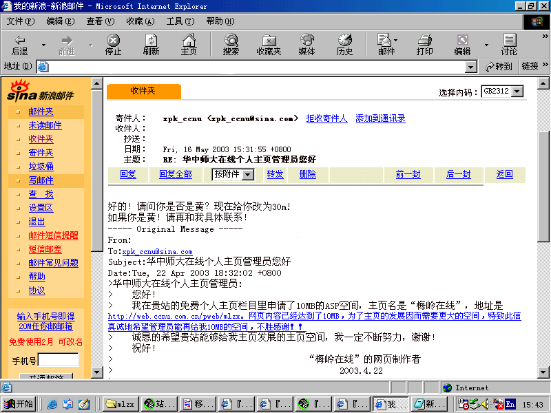Viewport: 551px width, 413px height.
Task: Click the En language indicator in tray
Action: pyautogui.click(x=510, y=404)
